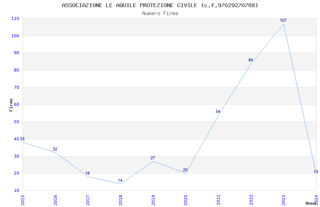Click the x-axis year 2021

218,200
